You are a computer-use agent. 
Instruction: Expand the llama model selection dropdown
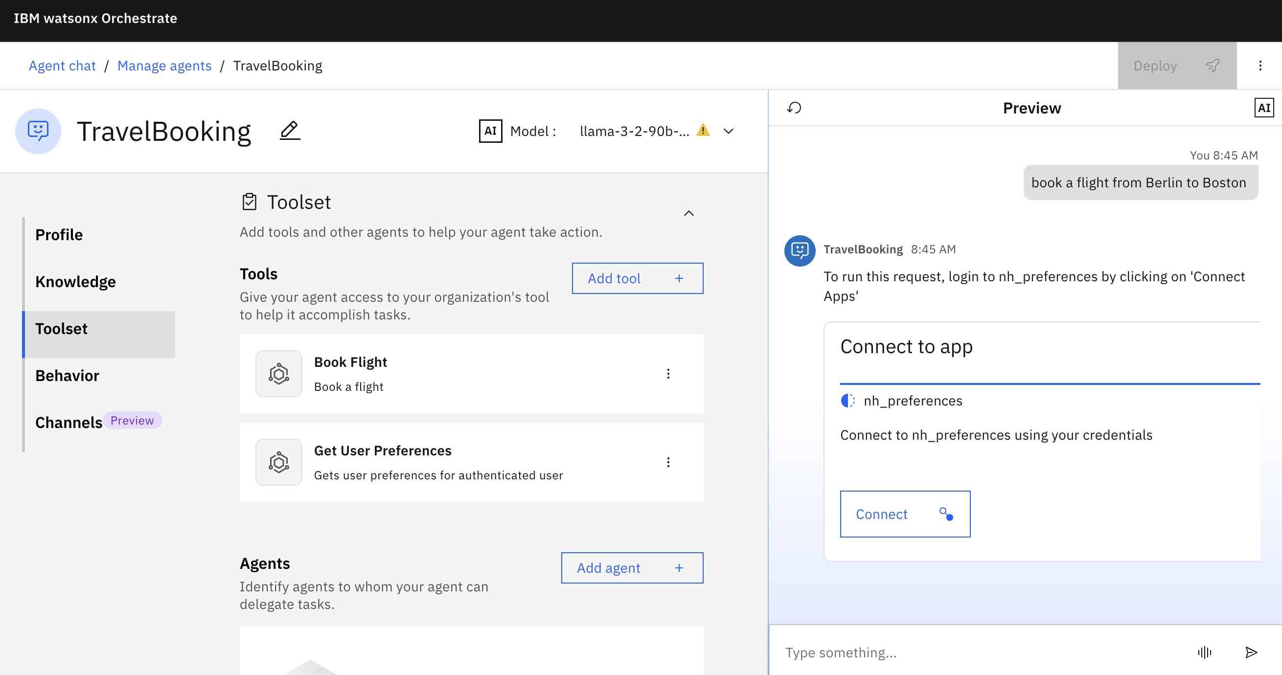coord(728,131)
